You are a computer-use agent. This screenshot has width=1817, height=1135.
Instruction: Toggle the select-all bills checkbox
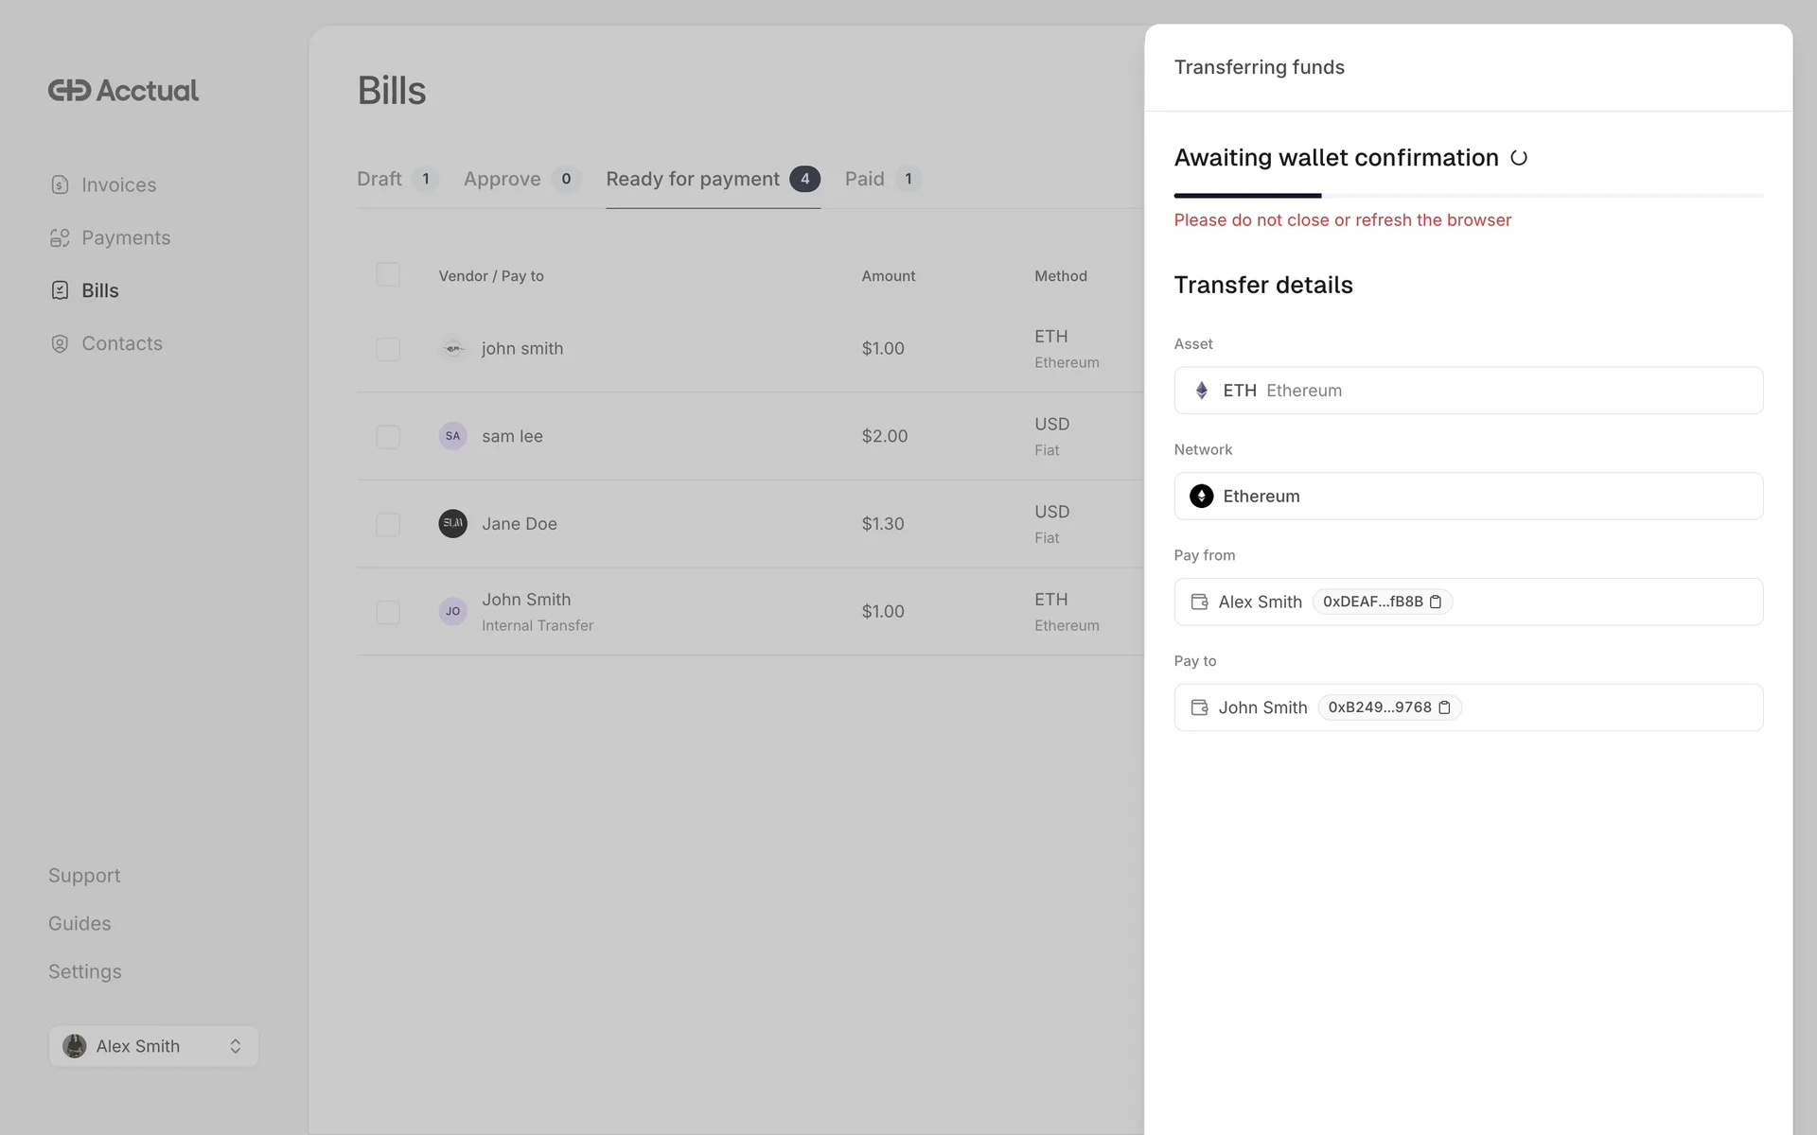tap(388, 275)
